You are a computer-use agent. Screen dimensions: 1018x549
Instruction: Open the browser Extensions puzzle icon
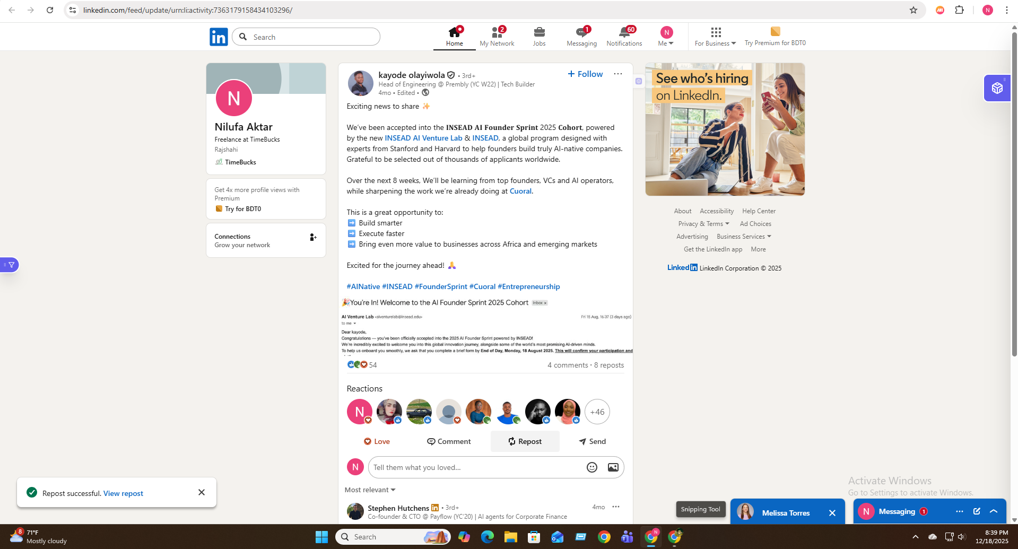pos(959,10)
